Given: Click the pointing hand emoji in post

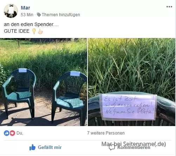Looking at the screenshot, I should [x=40, y=31].
